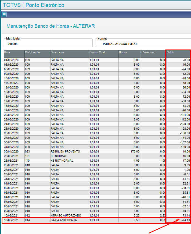This screenshot has height=234, width=191.
Task: Select the date cell 30/04/2020
Action: (x=14, y=151)
